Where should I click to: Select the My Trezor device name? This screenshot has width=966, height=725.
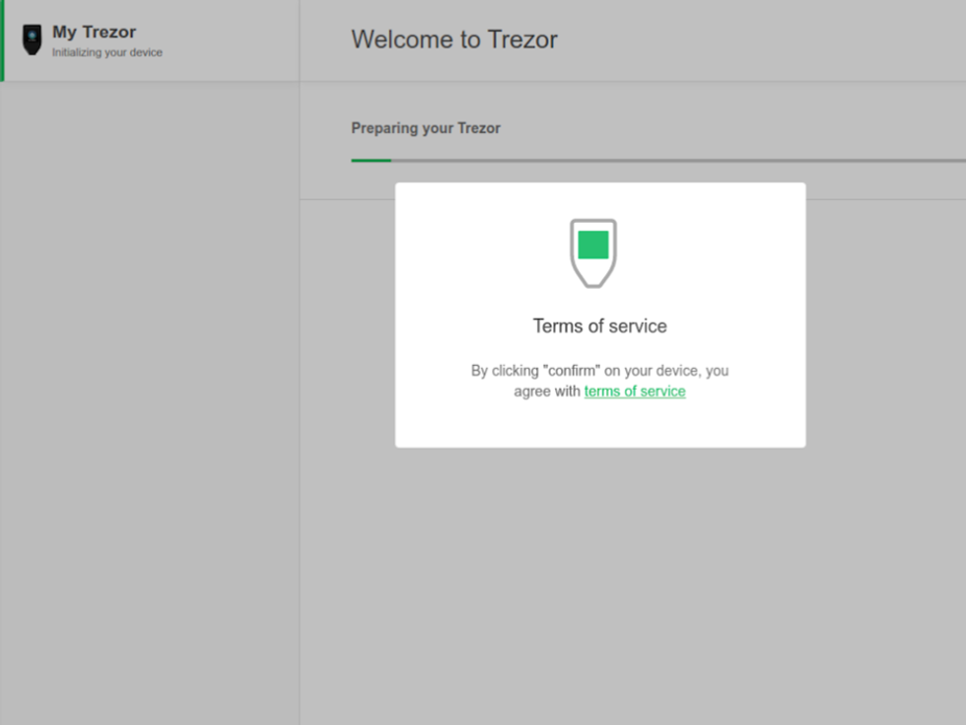95,32
